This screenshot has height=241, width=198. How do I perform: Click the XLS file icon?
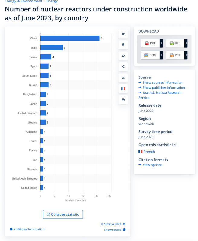(x=172, y=43)
